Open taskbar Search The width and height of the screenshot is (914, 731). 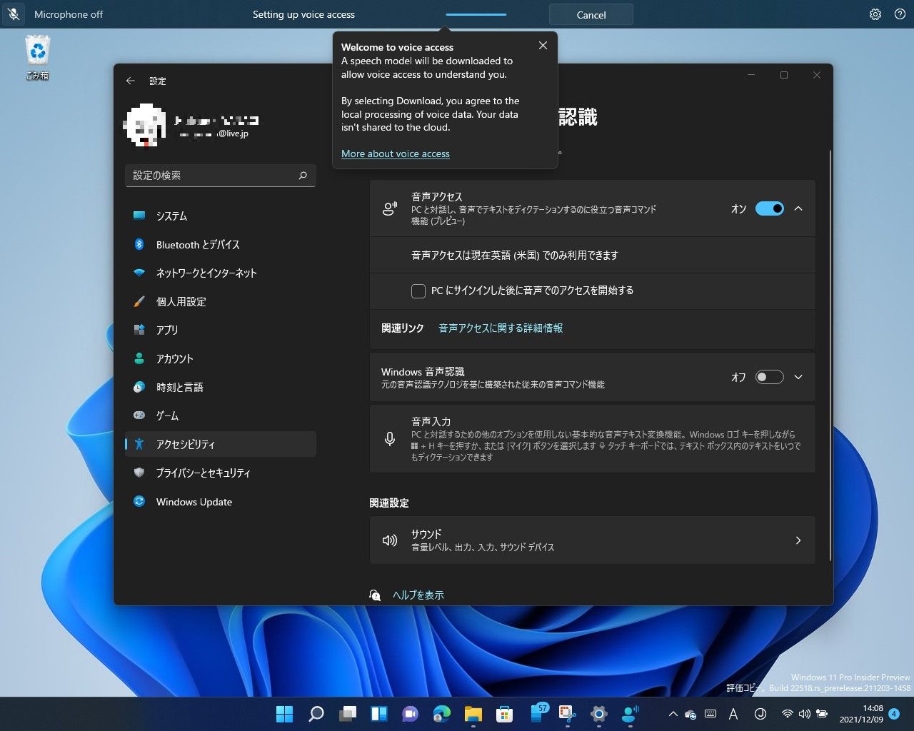[x=316, y=714]
